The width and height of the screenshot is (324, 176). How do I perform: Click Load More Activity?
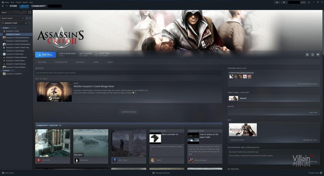point(129,112)
